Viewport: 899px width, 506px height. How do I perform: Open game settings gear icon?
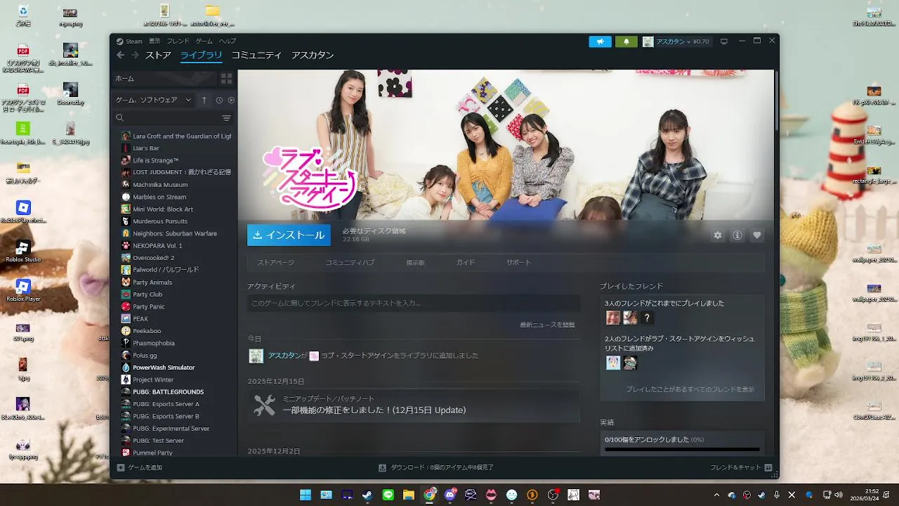[718, 235]
